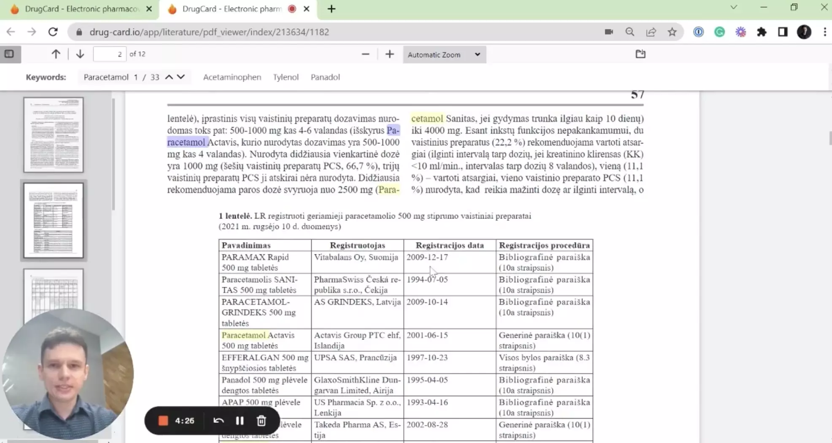Viewport: 832px width, 443px height.
Task: Click the zoom in icon in PDF toolbar
Action: pyautogui.click(x=389, y=54)
